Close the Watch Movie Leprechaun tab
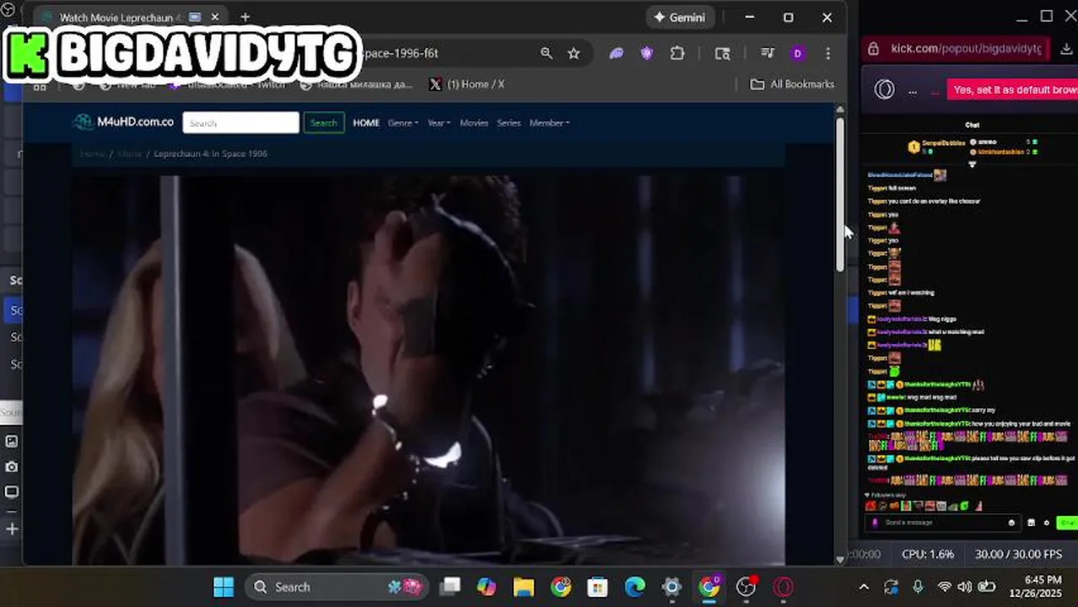1078x607 pixels. pyautogui.click(x=215, y=17)
